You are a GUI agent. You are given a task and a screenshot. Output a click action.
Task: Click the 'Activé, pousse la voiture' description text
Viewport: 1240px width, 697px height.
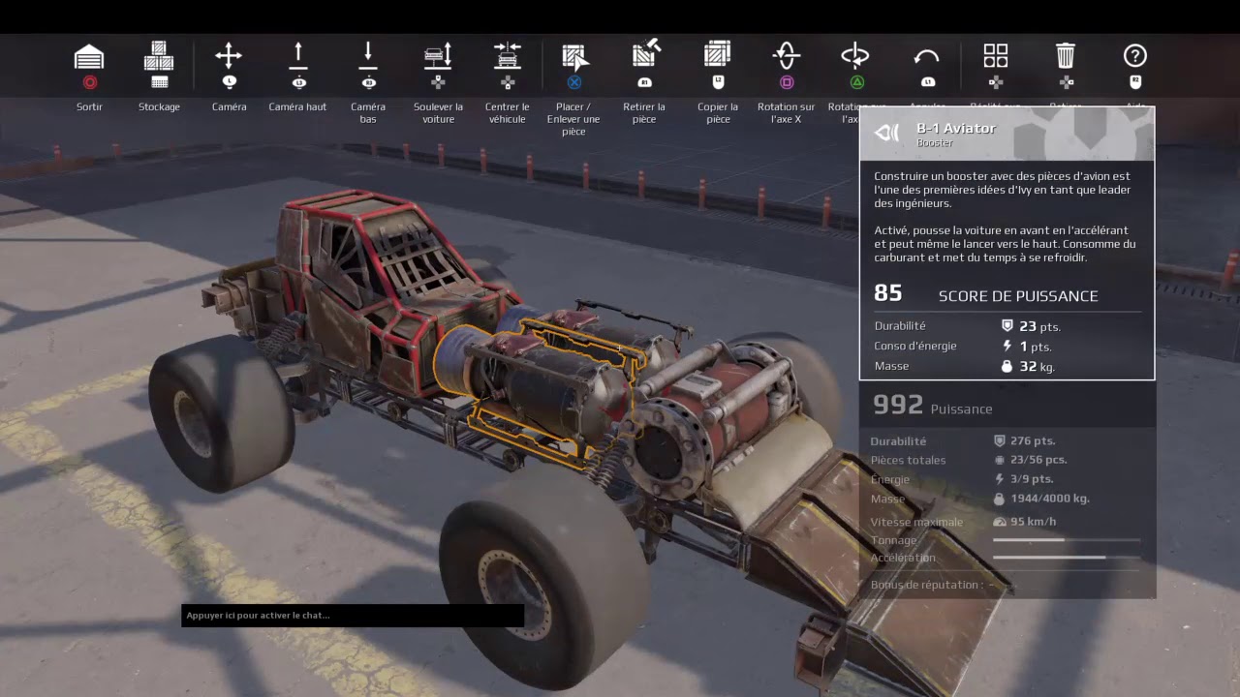pos(1005,244)
